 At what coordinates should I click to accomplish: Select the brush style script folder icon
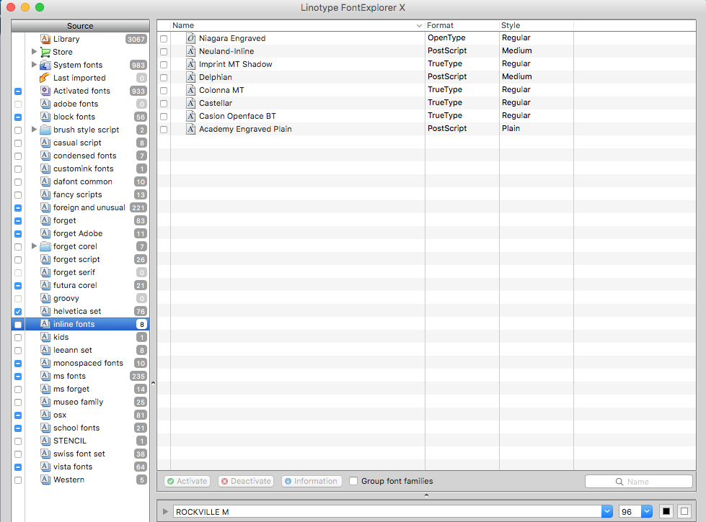45,130
